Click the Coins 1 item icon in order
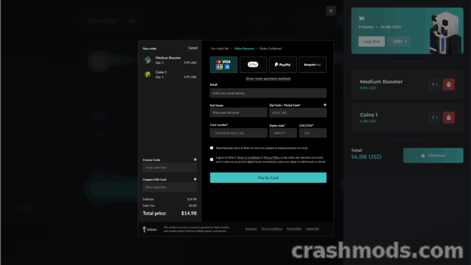 coord(147,74)
